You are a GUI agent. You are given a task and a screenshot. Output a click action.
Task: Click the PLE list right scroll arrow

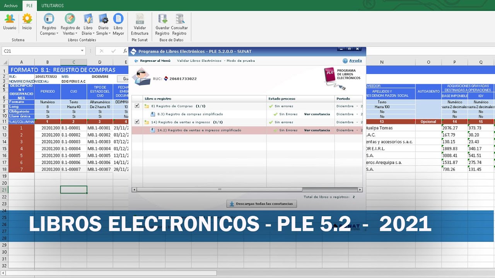coord(360,190)
